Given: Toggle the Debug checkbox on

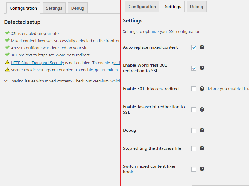Looking at the screenshot, I should coord(194,130).
